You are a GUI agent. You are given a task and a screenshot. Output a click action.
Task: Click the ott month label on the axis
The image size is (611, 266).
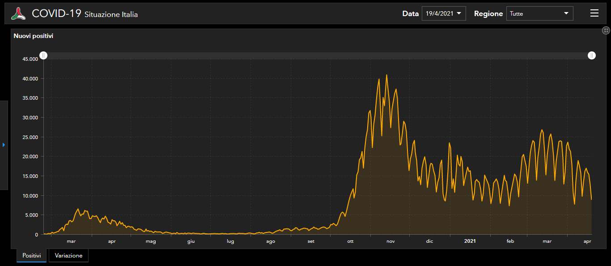pyautogui.click(x=350, y=241)
